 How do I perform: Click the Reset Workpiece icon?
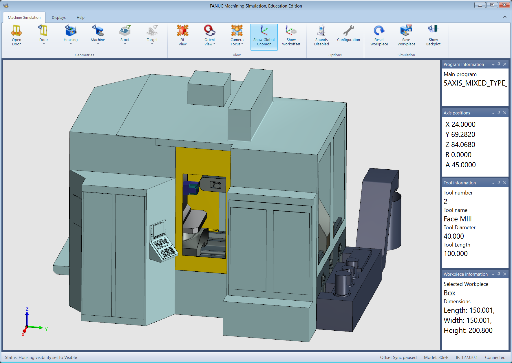379,31
